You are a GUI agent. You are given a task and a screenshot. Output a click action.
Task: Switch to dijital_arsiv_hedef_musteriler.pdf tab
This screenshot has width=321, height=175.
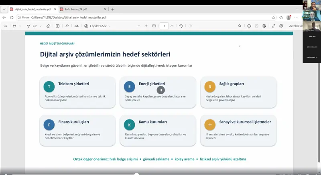(33, 9)
